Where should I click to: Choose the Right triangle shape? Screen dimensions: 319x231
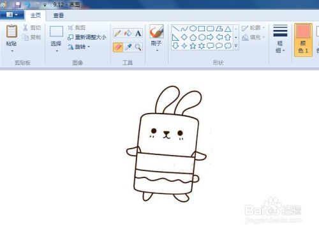pyautogui.click(x=175, y=38)
